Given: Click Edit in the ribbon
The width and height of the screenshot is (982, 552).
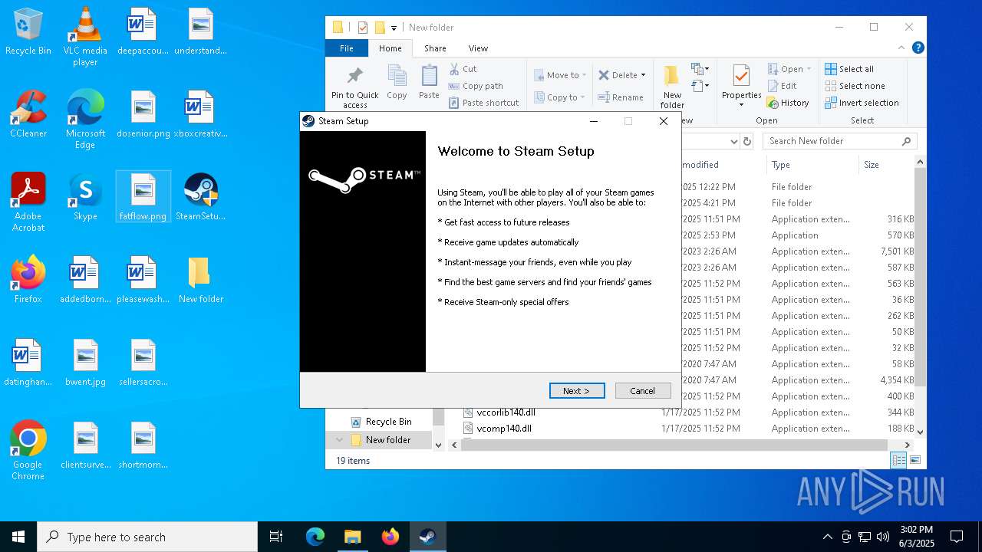Looking at the screenshot, I should [782, 86].
